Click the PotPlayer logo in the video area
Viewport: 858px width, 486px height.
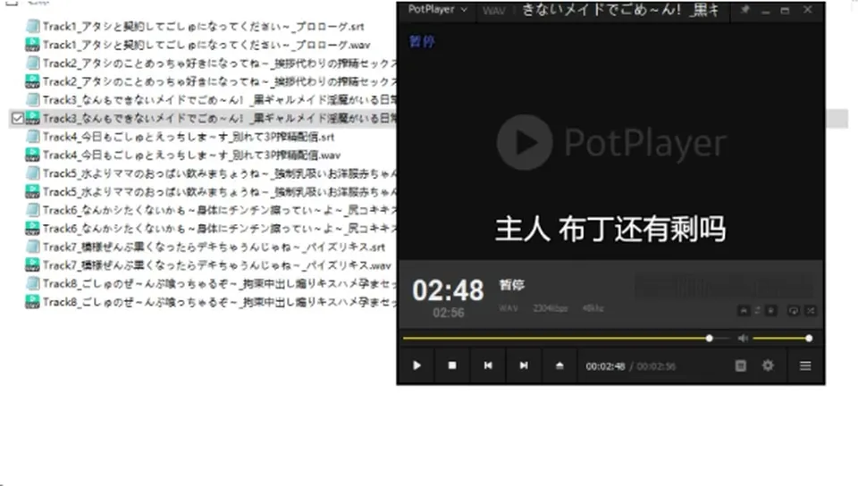611,143
